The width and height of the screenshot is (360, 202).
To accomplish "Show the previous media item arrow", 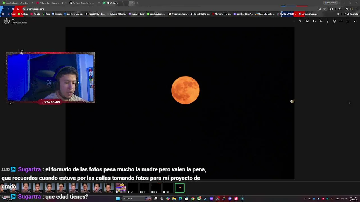I will point(11,103).
